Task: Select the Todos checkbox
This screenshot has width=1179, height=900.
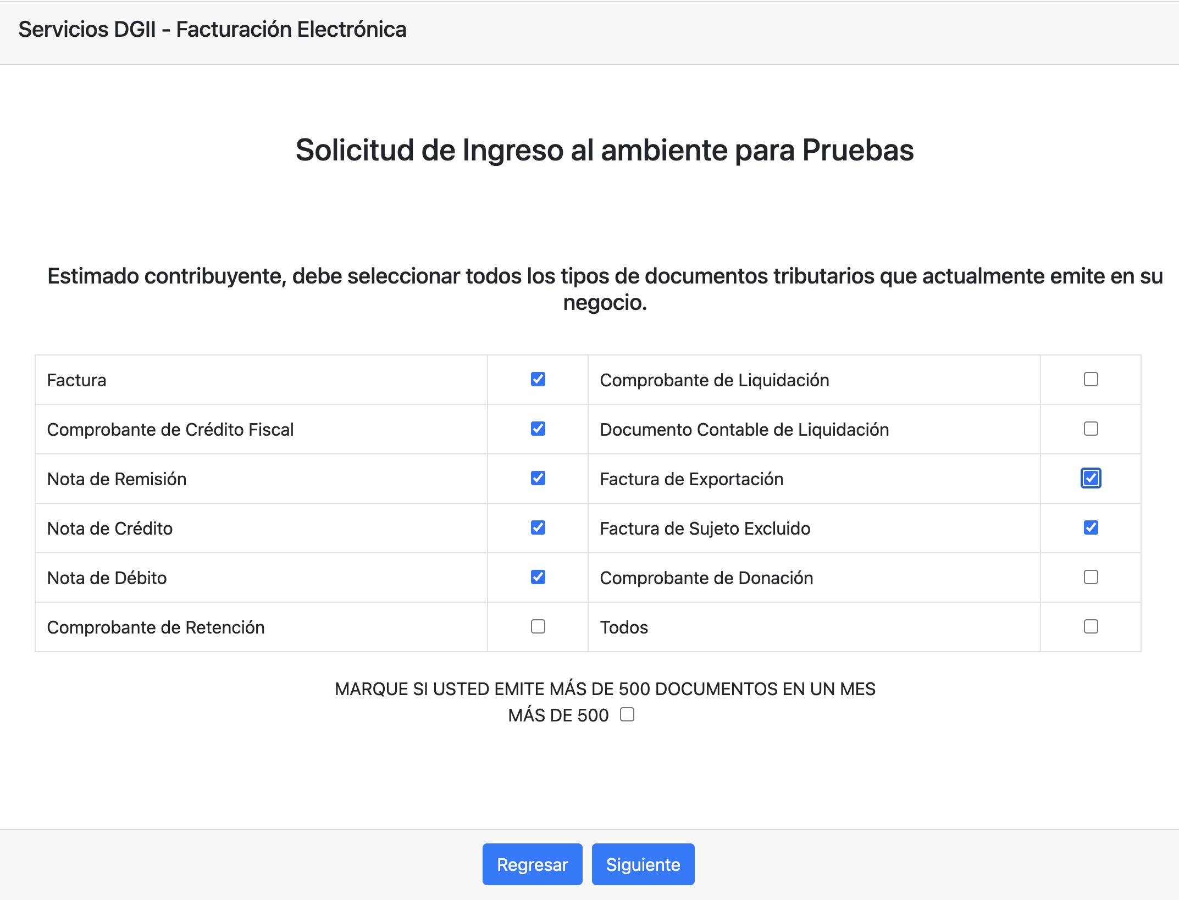Action: 1091,626
